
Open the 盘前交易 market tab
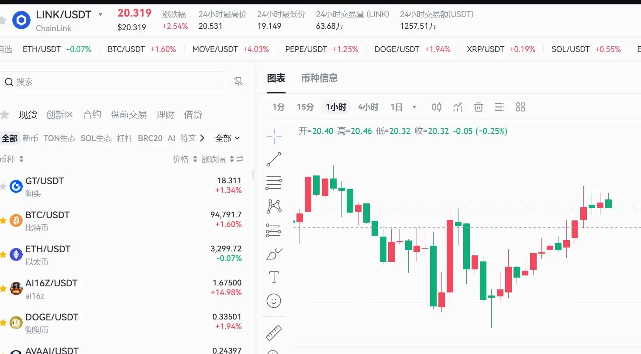click(128, 115)
